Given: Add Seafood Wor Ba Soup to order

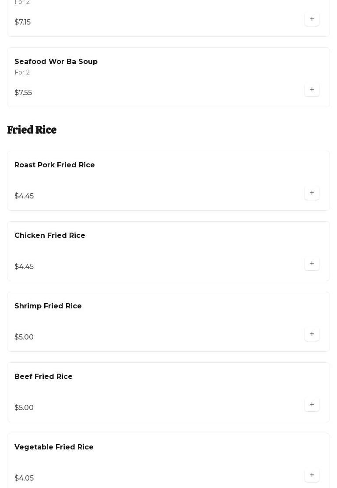Looking at the screenshot, I should pyautogui.click(x=312, y=90).
